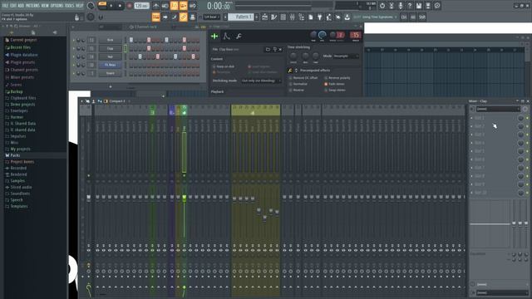Image resolution: width=532 pixels, height=299 pixels.
Task: Open the FILE menu
Action: tap(5, 6)
